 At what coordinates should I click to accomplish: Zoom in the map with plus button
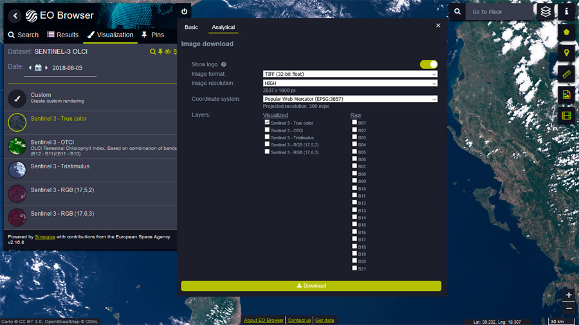[569, 295]
